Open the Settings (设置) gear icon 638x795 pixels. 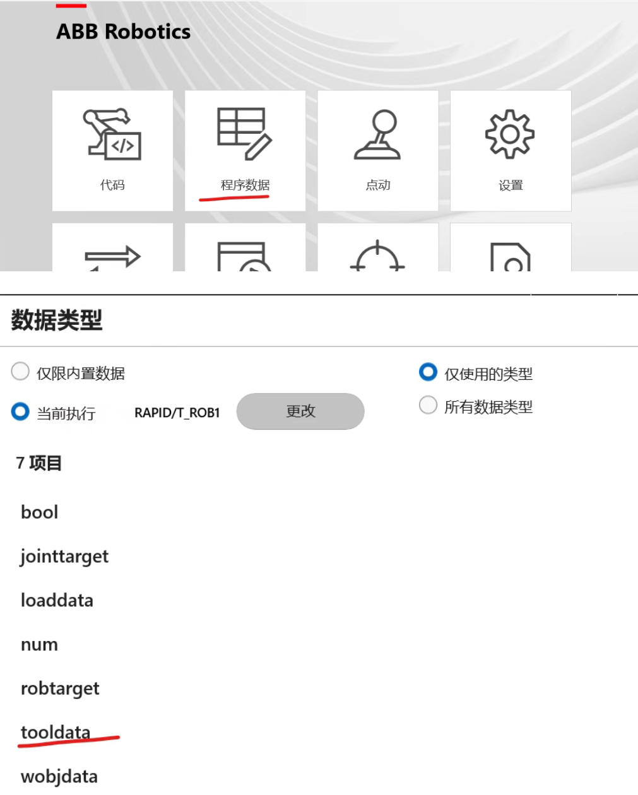click(x=510, y=134)
